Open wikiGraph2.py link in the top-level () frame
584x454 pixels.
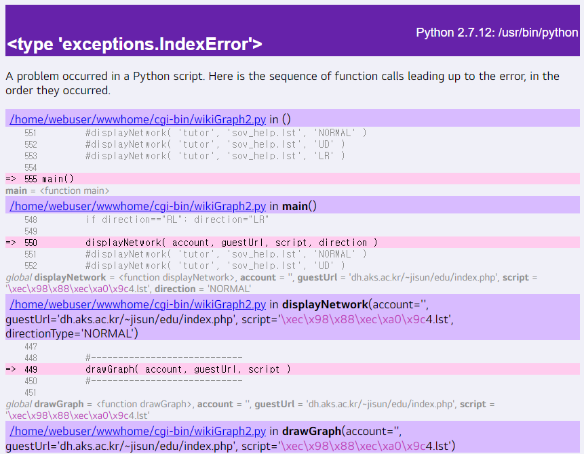[138, 120]
